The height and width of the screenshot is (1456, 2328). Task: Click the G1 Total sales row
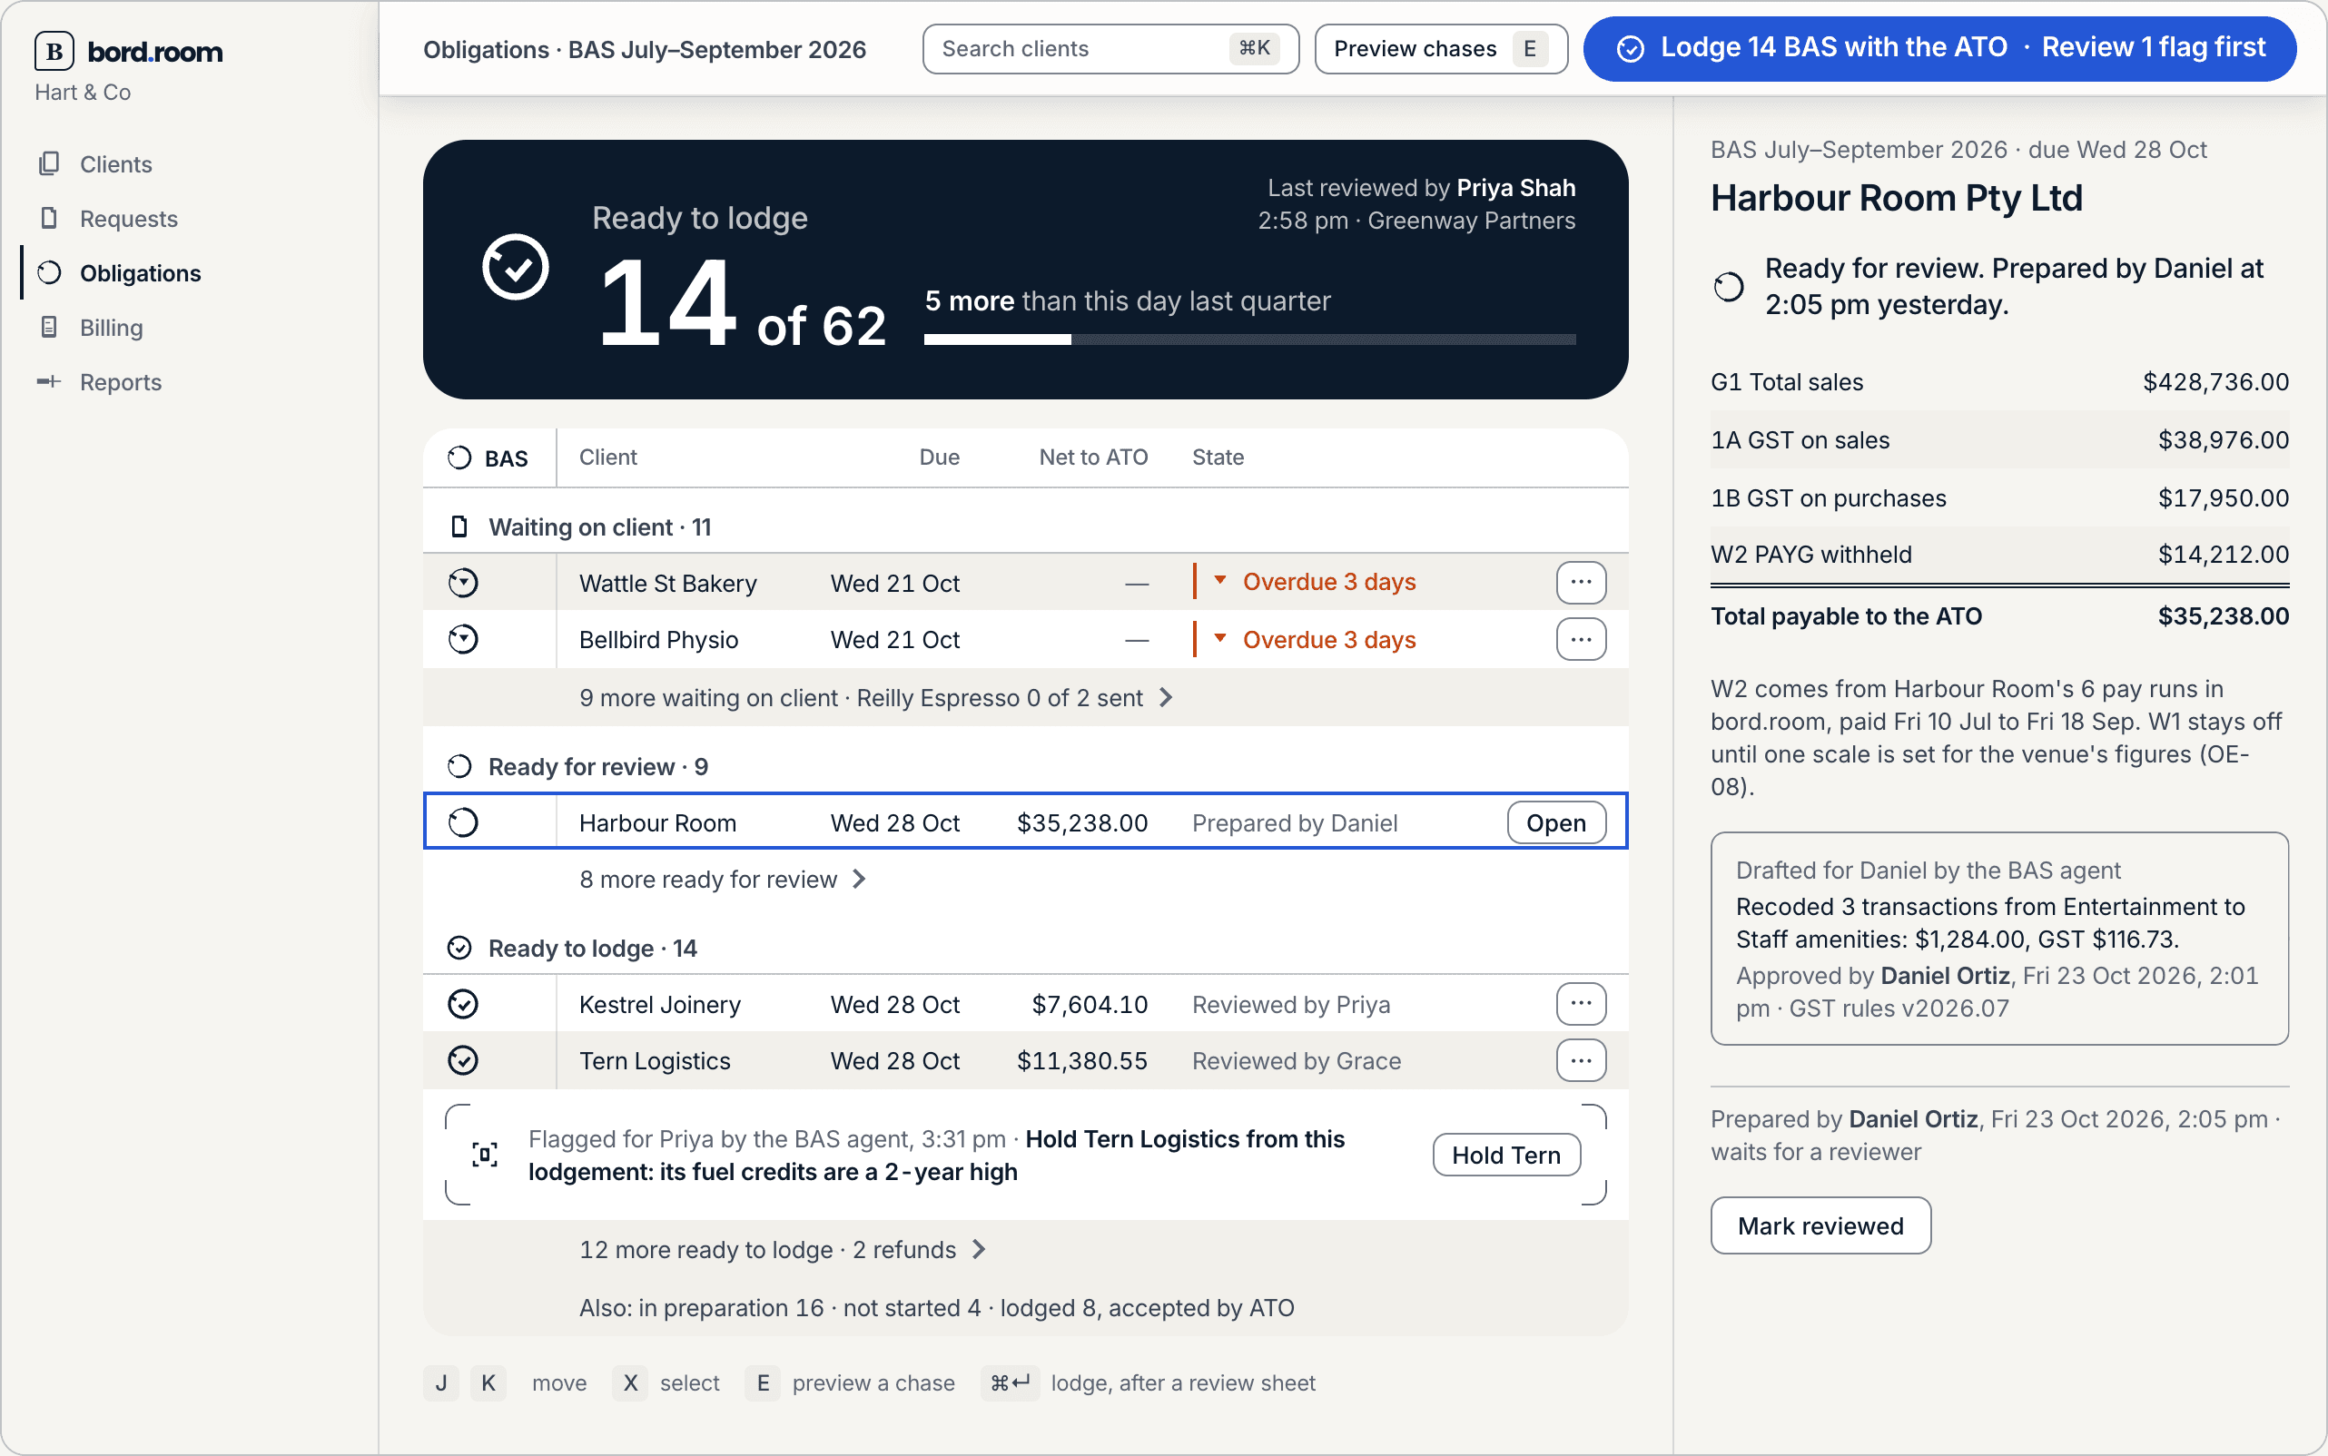click(x=1999, y=382)
